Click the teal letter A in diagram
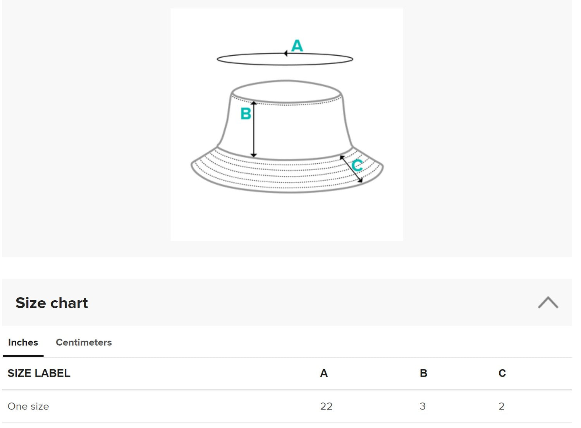The image size is (581, 428). [x=297, y=46]
